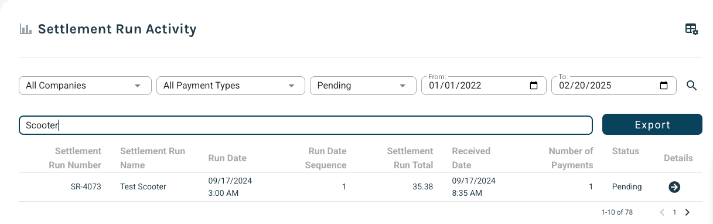Click the Export button
Image resolution: width=713 pixels, height=224 pixels.
click(652, 124)
